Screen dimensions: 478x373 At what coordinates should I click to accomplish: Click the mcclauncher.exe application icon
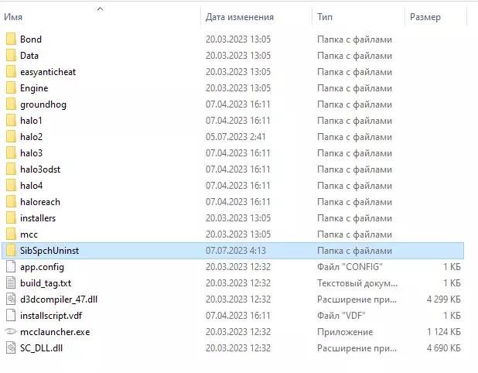(x=11, y=331)
